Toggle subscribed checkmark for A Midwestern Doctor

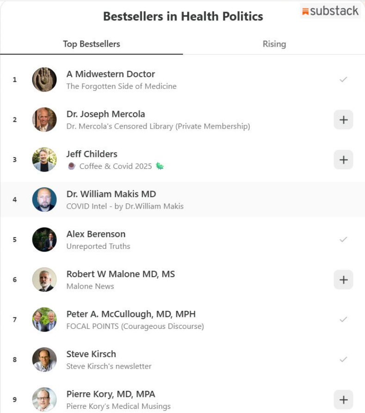(343, 80)
